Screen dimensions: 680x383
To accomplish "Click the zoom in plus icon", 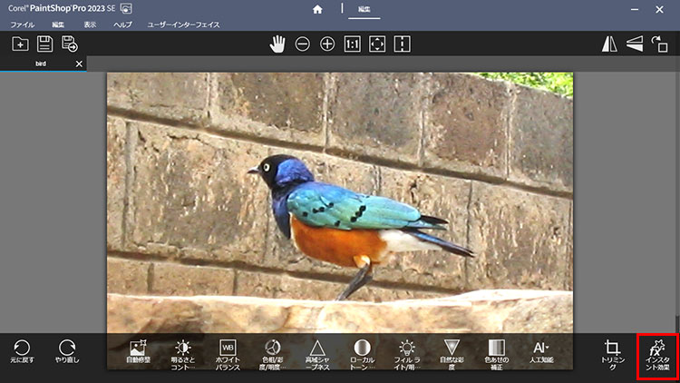I will (x=327, y=44).
